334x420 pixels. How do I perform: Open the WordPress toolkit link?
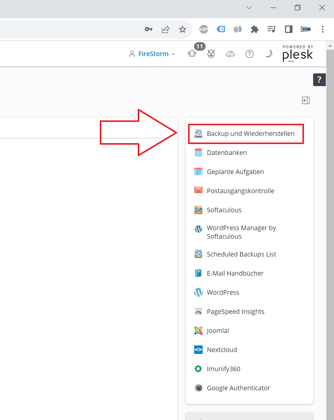point(223,293)
